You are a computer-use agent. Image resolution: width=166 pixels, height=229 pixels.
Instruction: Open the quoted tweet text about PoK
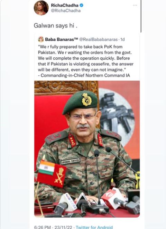click(x=86, y=61)
